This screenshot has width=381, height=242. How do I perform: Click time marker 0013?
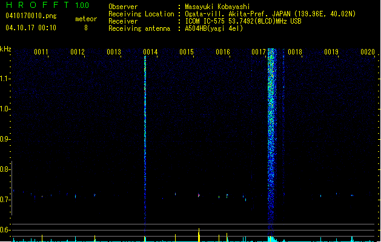click(x=114, y=52)
